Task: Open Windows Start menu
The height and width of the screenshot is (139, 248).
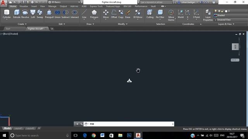Action: (x=4, y=136)
